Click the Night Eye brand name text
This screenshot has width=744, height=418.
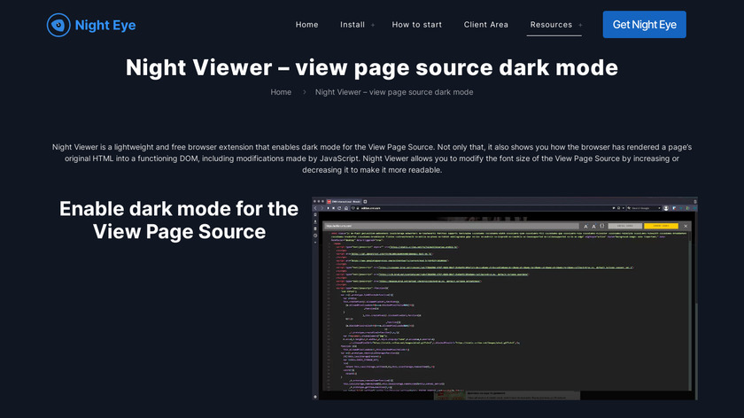[x=105, y=25]
